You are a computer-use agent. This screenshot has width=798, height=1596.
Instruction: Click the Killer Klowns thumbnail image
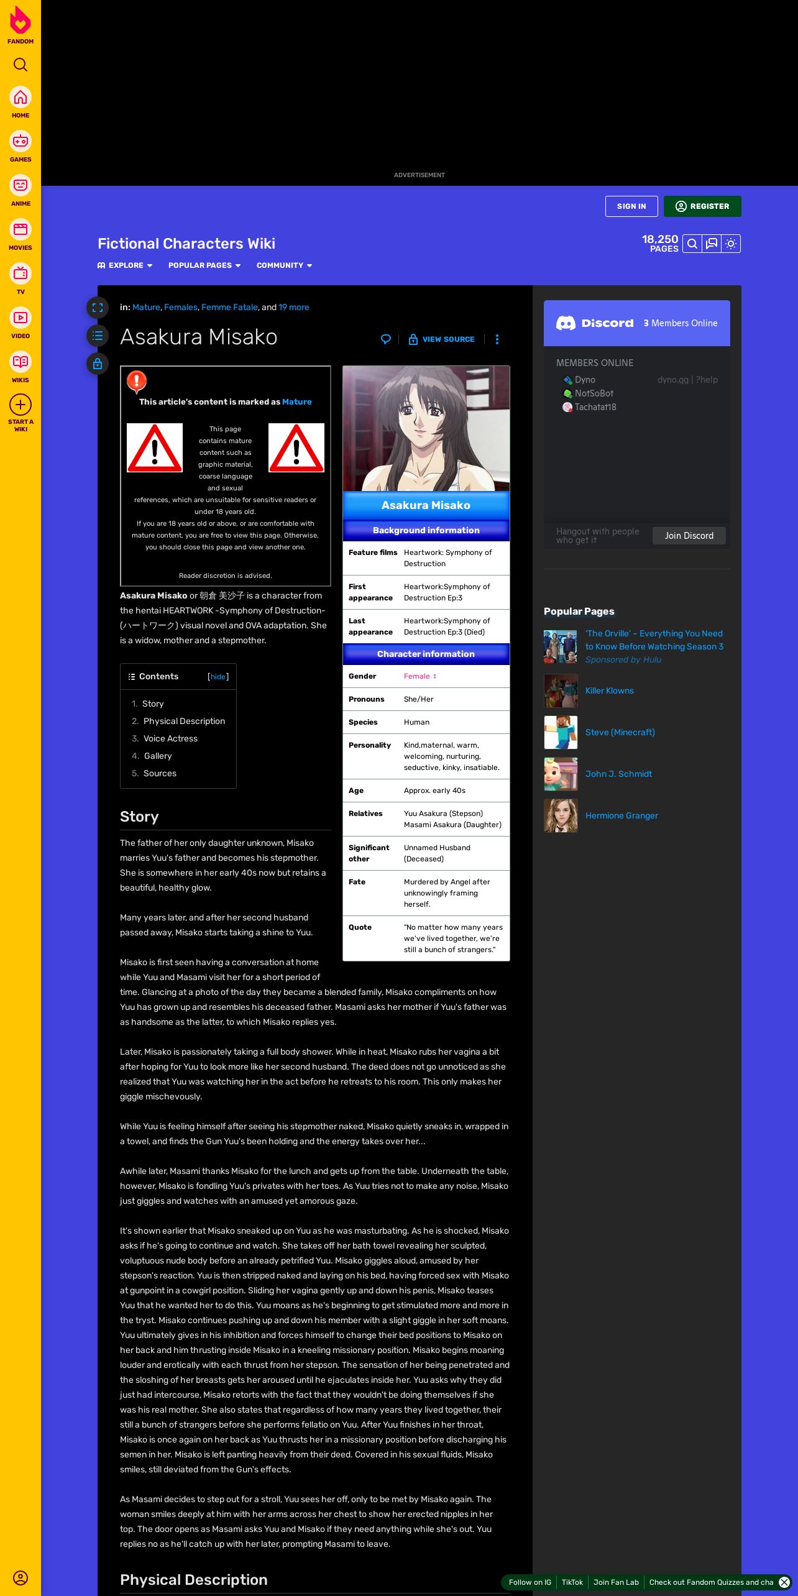(561, 690)
